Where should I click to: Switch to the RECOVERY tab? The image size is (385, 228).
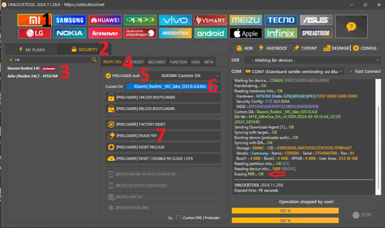pos(157,62)
